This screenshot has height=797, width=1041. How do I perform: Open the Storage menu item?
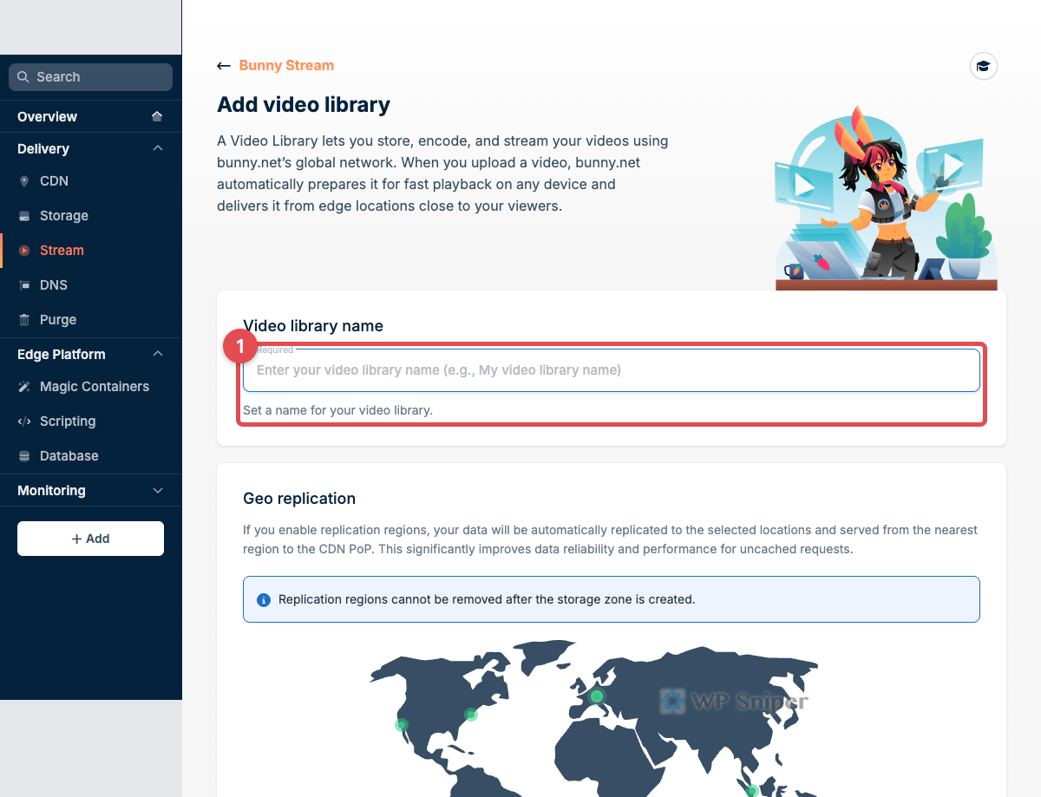(x=90, y=216)
